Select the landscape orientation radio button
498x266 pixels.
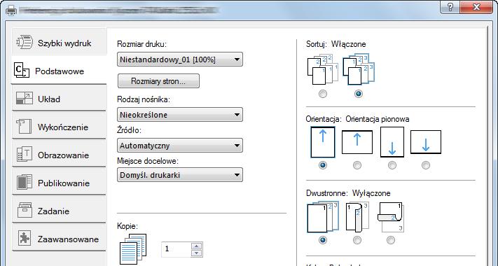point(357,165)
